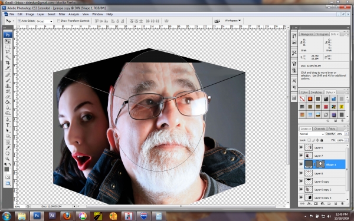
Task: Open the Auto-Select Group dropdown
Action: pos(44,21)
